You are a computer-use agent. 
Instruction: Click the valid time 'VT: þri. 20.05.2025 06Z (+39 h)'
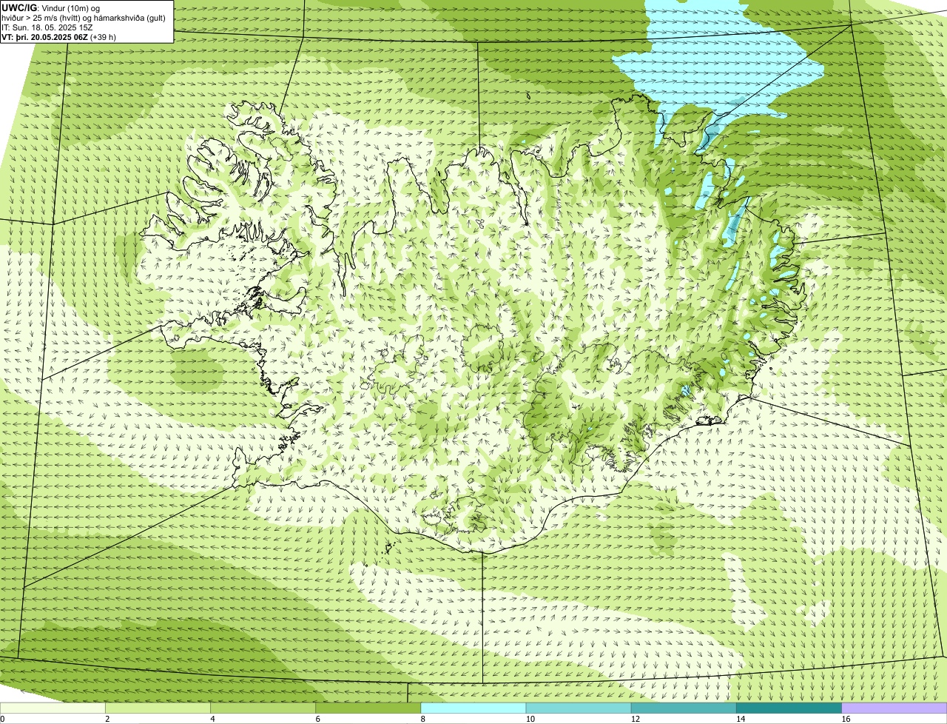pyautogui.click(x=59, y=36)
